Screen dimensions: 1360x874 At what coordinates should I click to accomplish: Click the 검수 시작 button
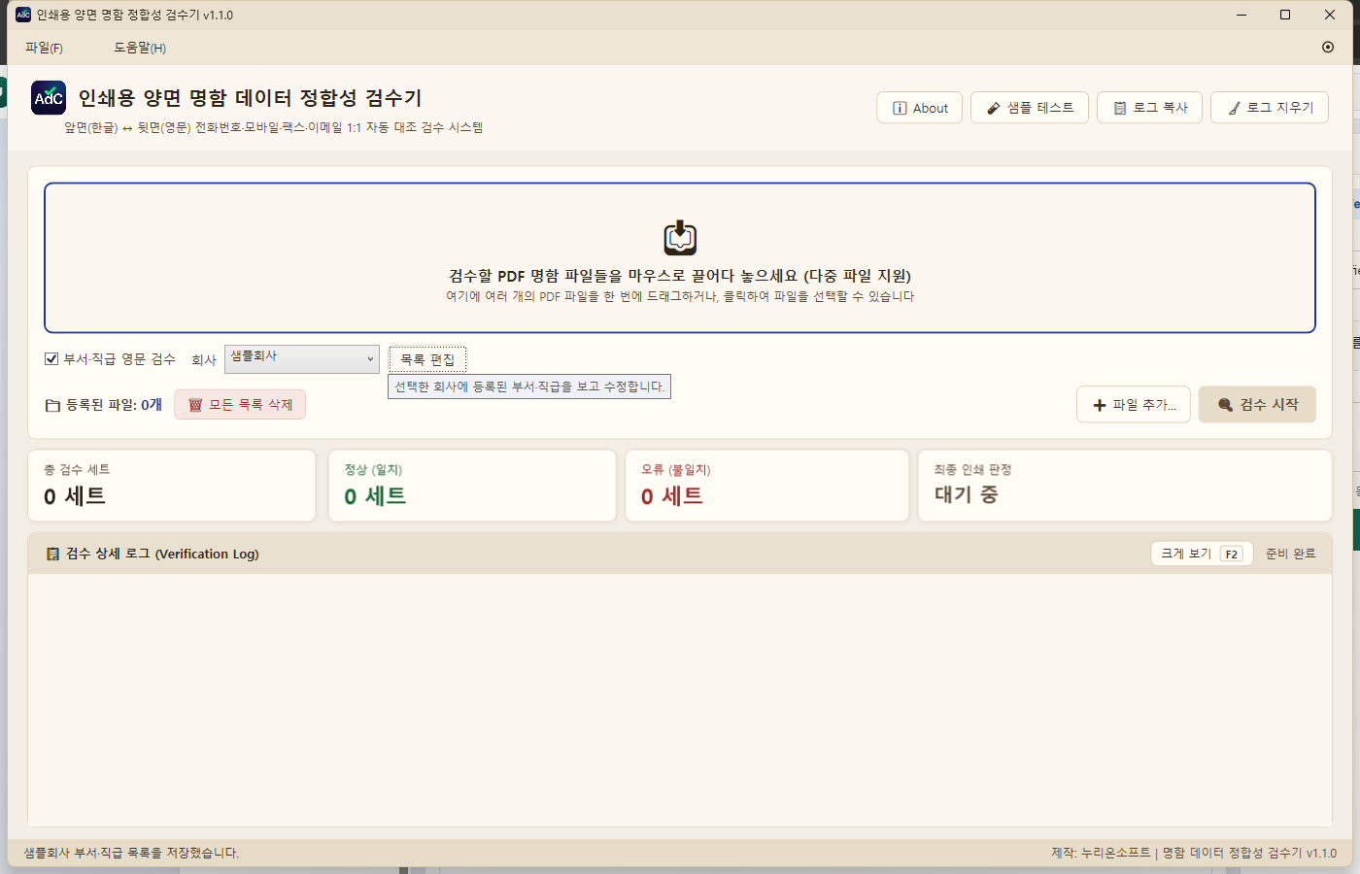point(1257,405)
